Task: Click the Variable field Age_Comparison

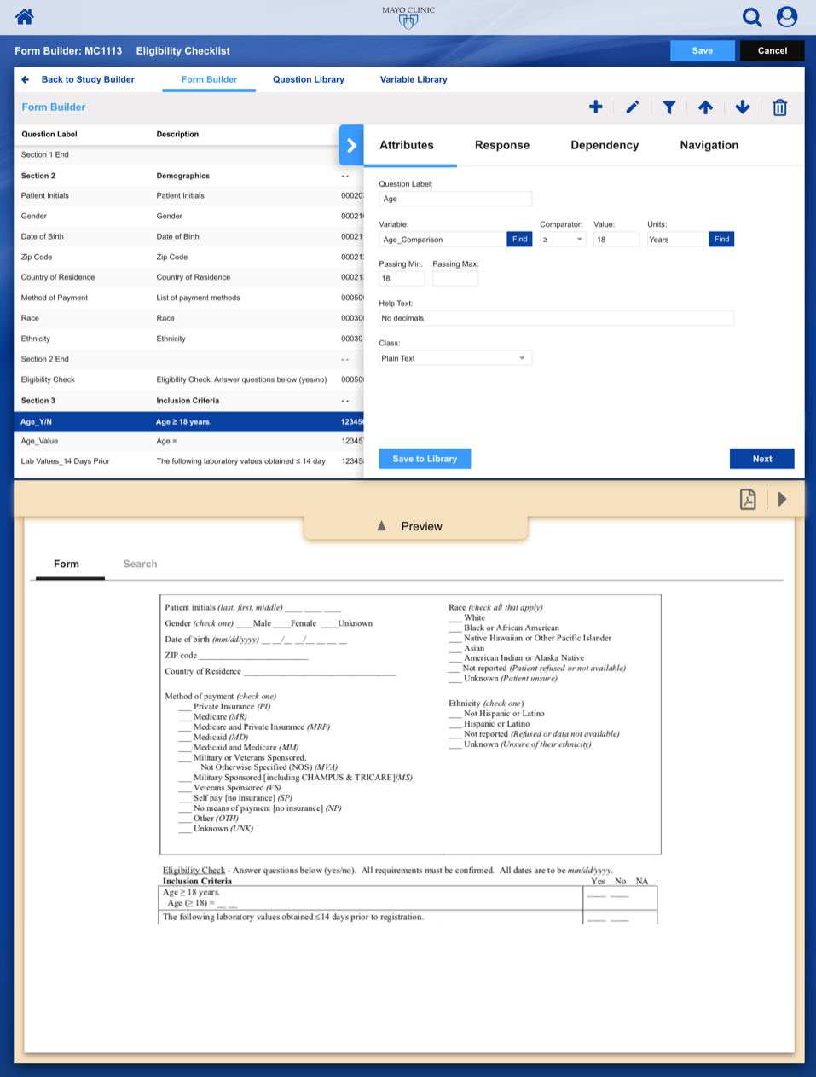Action: tap(443, 240)
